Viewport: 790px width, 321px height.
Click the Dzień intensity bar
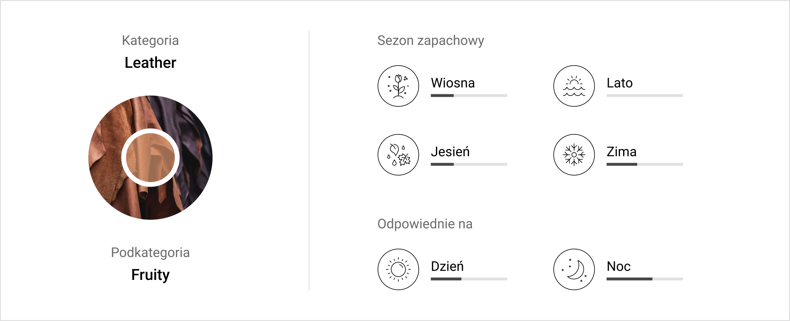coord(469,279)
